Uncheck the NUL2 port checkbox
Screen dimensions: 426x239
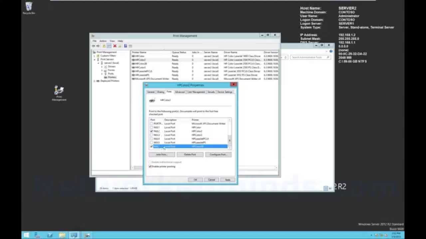(x=151, y=131)
